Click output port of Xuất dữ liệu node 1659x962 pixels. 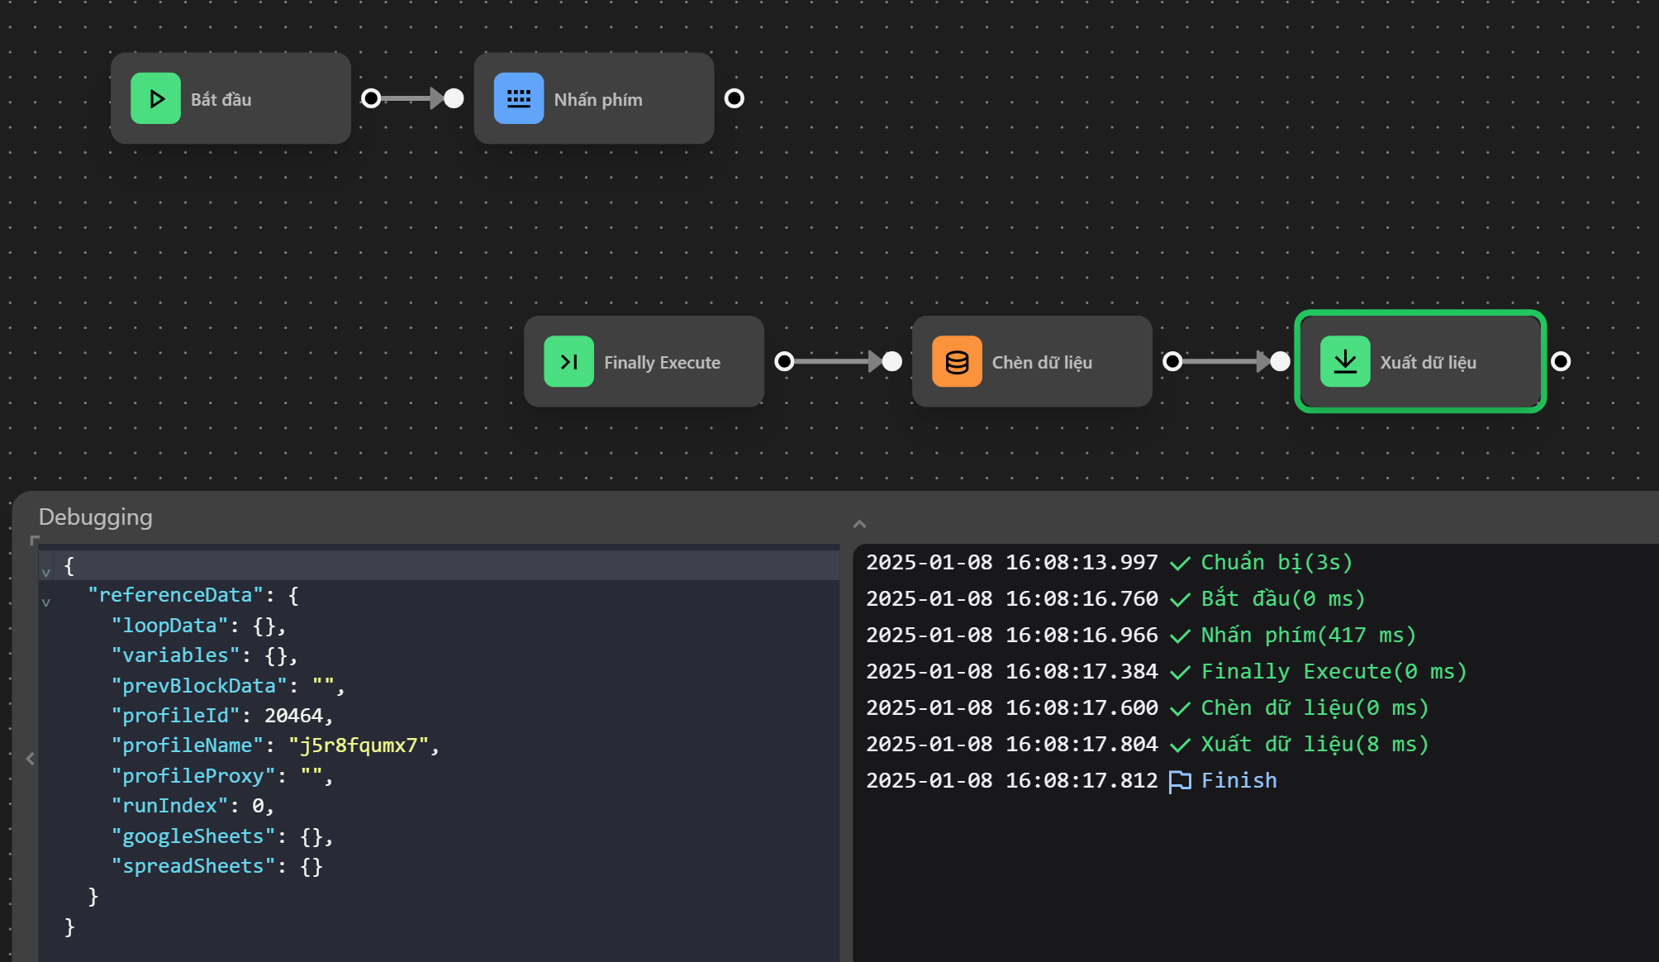(x=1561, y=362)
